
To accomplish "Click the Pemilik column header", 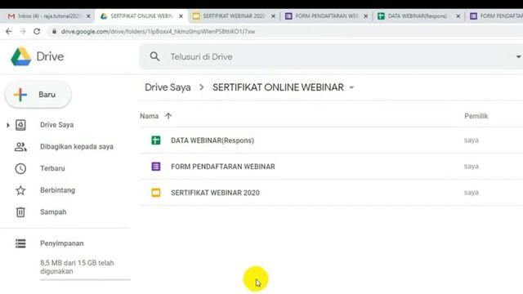I will (x=476, y=116).
